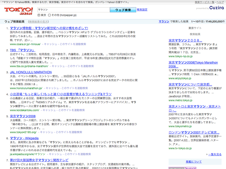Screen dimensions: 226x169
Task: Open the 東京マラソン2008 result title
Action: click(x=23, y=116)
